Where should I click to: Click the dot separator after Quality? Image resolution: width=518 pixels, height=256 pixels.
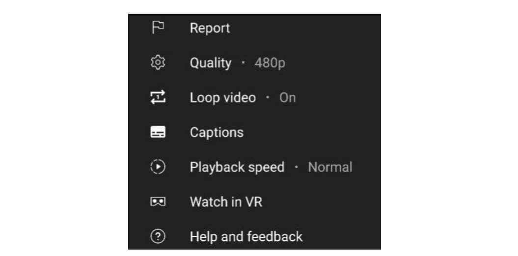point(243,63)
